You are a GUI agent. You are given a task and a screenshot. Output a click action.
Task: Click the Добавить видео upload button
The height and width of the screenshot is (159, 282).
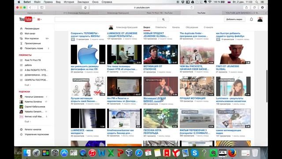[x=234, y=19]
